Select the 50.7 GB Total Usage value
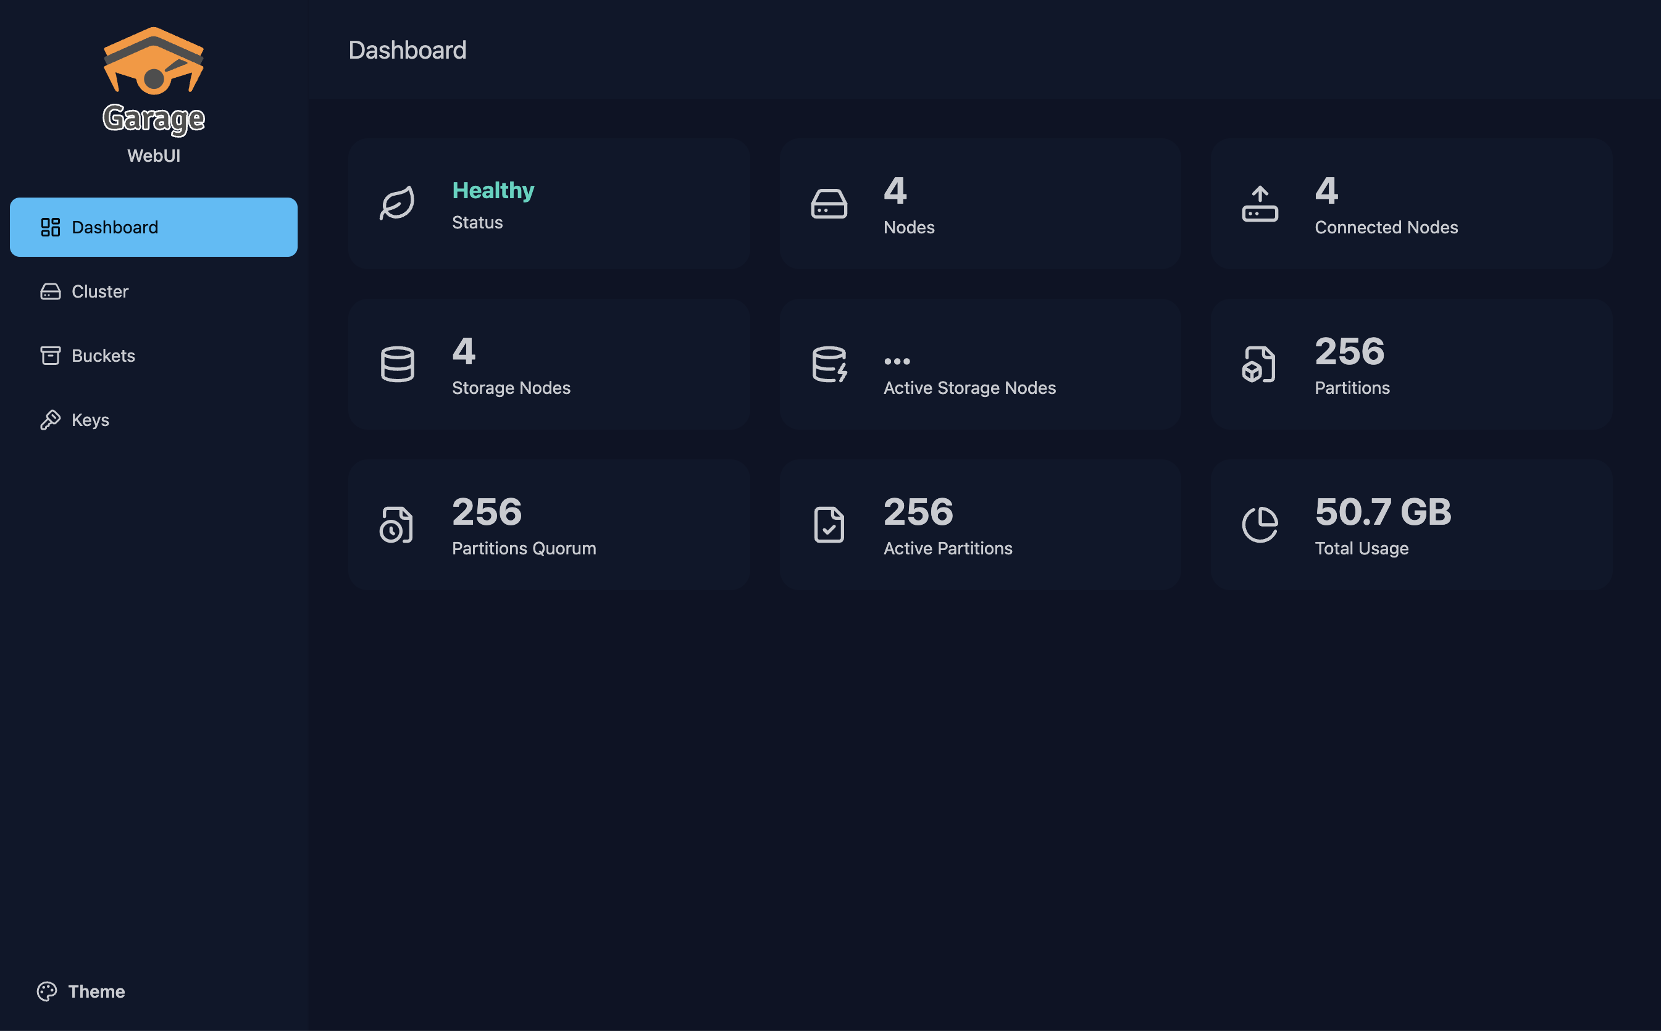 (x=1382, y=511)
